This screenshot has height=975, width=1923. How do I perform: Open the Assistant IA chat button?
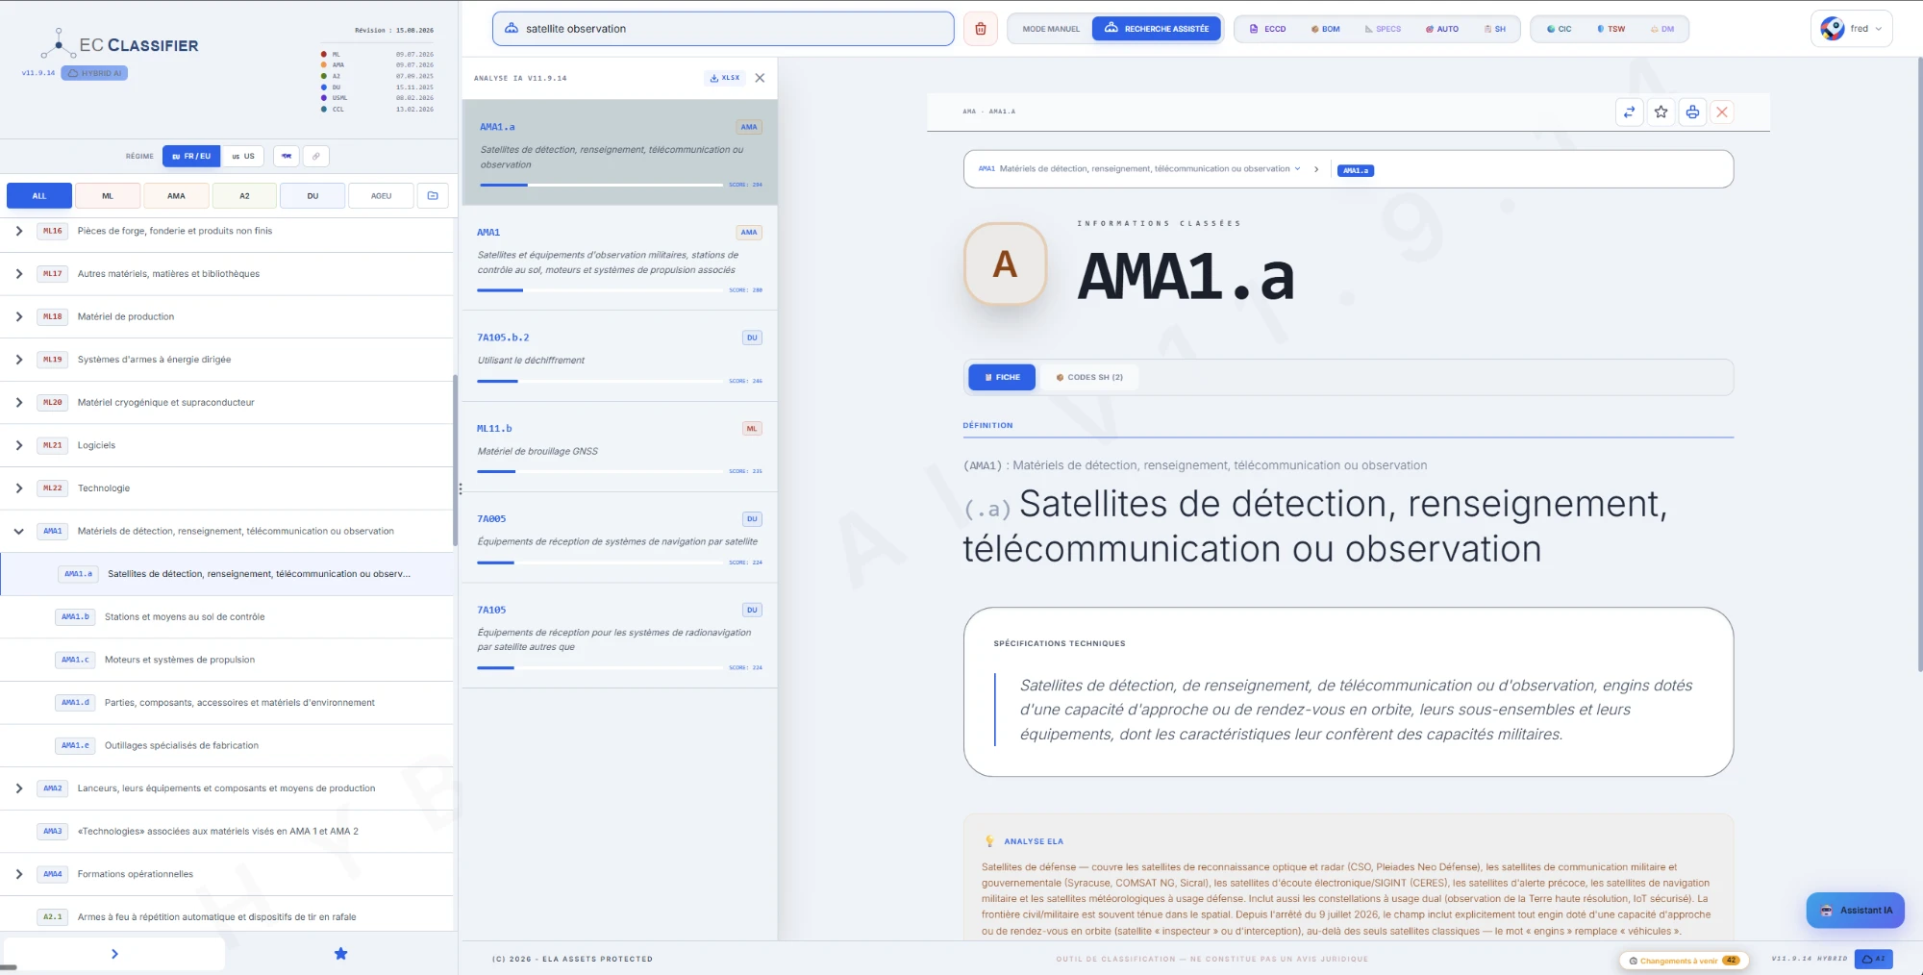point(1855,911)
